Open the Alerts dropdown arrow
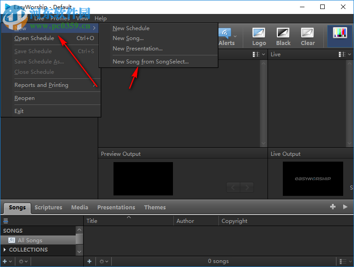354x267 pixels. coord(235,36)
